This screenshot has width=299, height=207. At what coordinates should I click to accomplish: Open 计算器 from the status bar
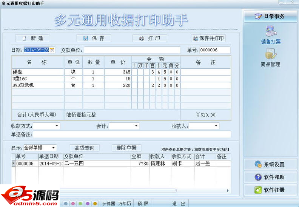point(109,204)
